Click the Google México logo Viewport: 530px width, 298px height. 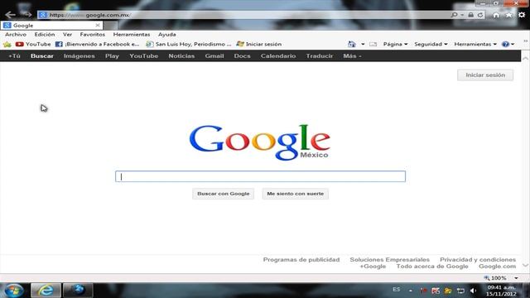tap(259, 142)
